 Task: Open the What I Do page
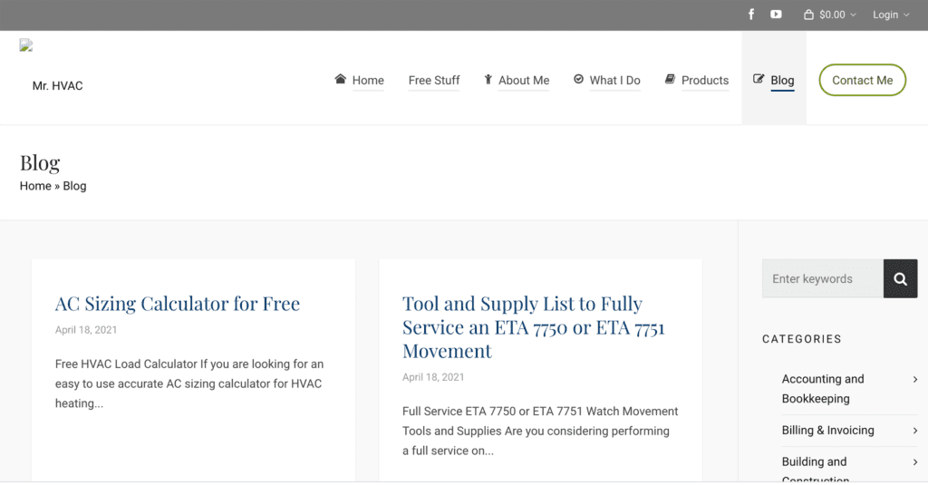615,81
